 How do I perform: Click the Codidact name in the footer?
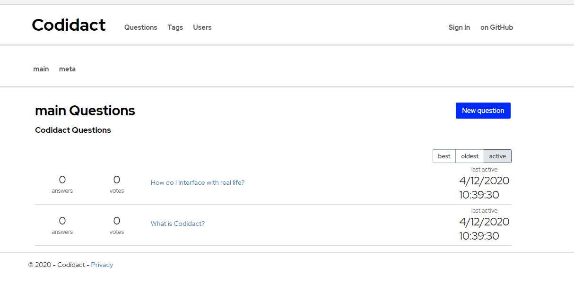[x=70, y=265]
